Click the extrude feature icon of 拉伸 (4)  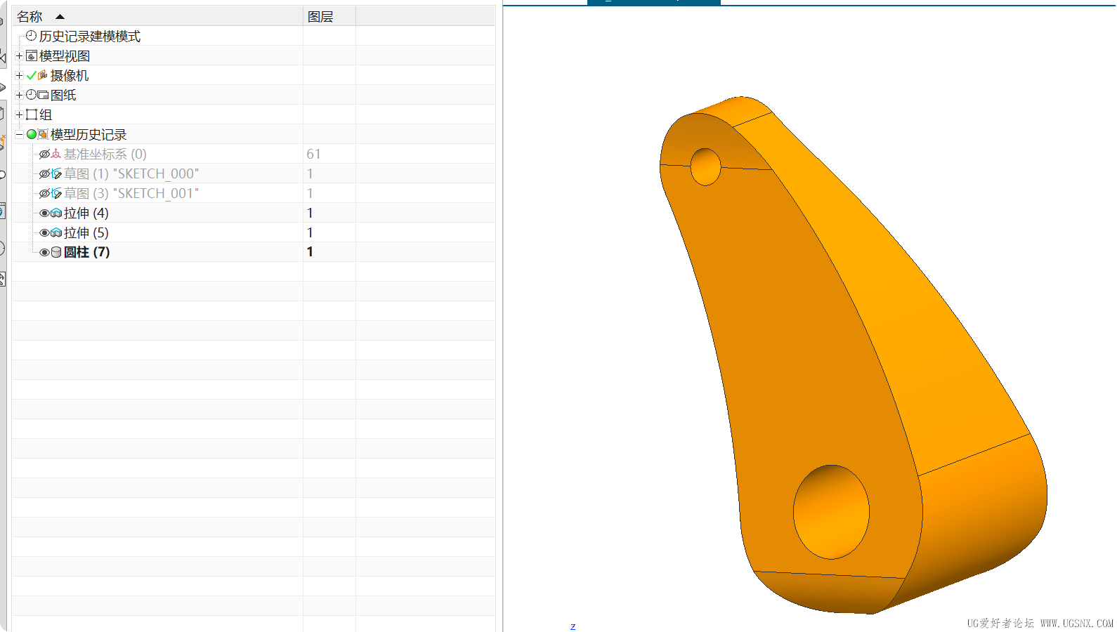click(x=56, y=213)
